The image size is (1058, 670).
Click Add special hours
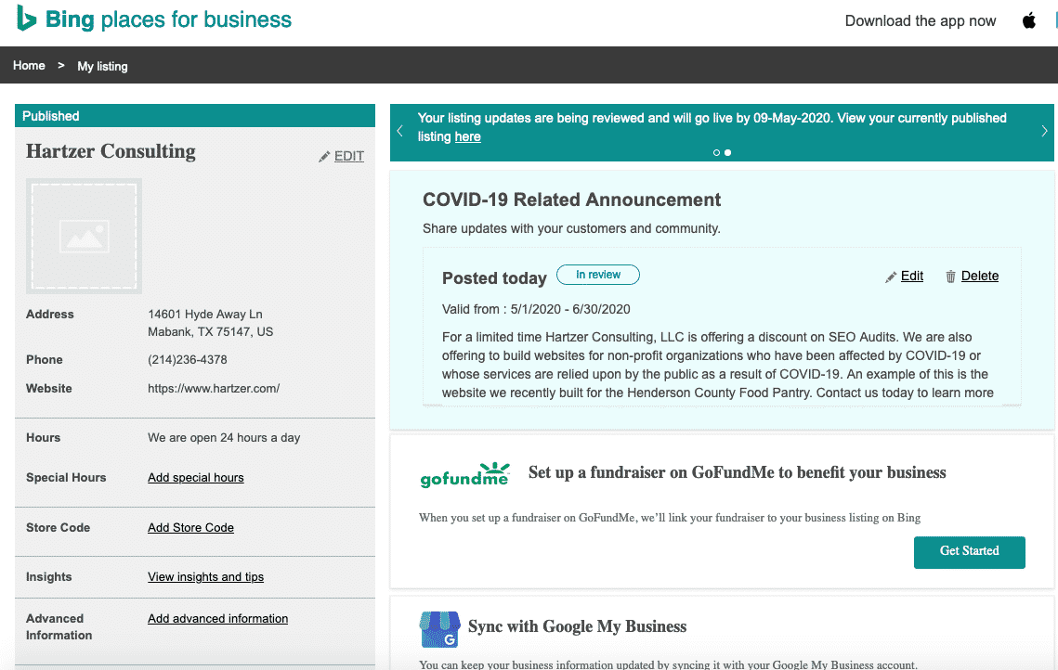click(195, 477)
